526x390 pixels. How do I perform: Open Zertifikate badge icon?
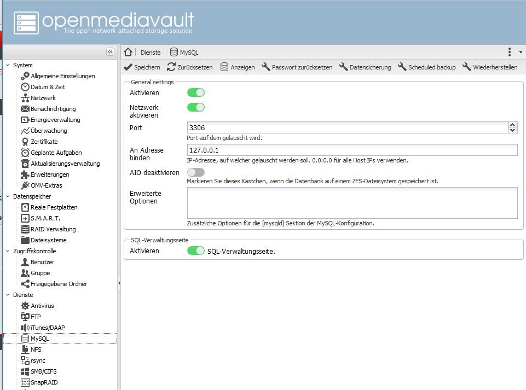point(25,142)
